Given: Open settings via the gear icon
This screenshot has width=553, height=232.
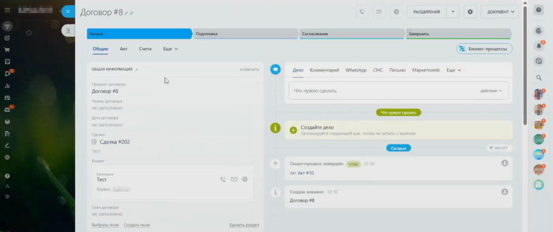Looking at the screenshot, I should click(x=470, y=11).
